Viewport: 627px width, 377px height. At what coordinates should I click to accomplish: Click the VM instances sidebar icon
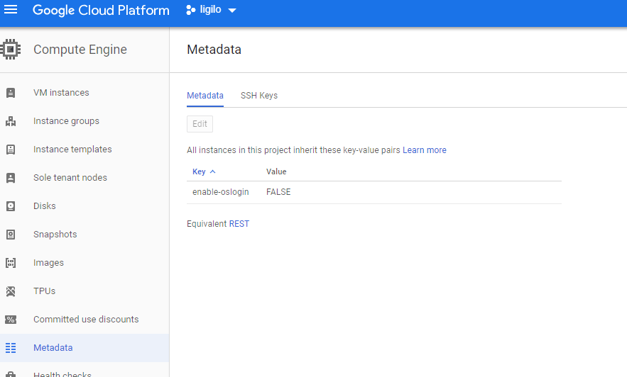click(x=11, y=93)
